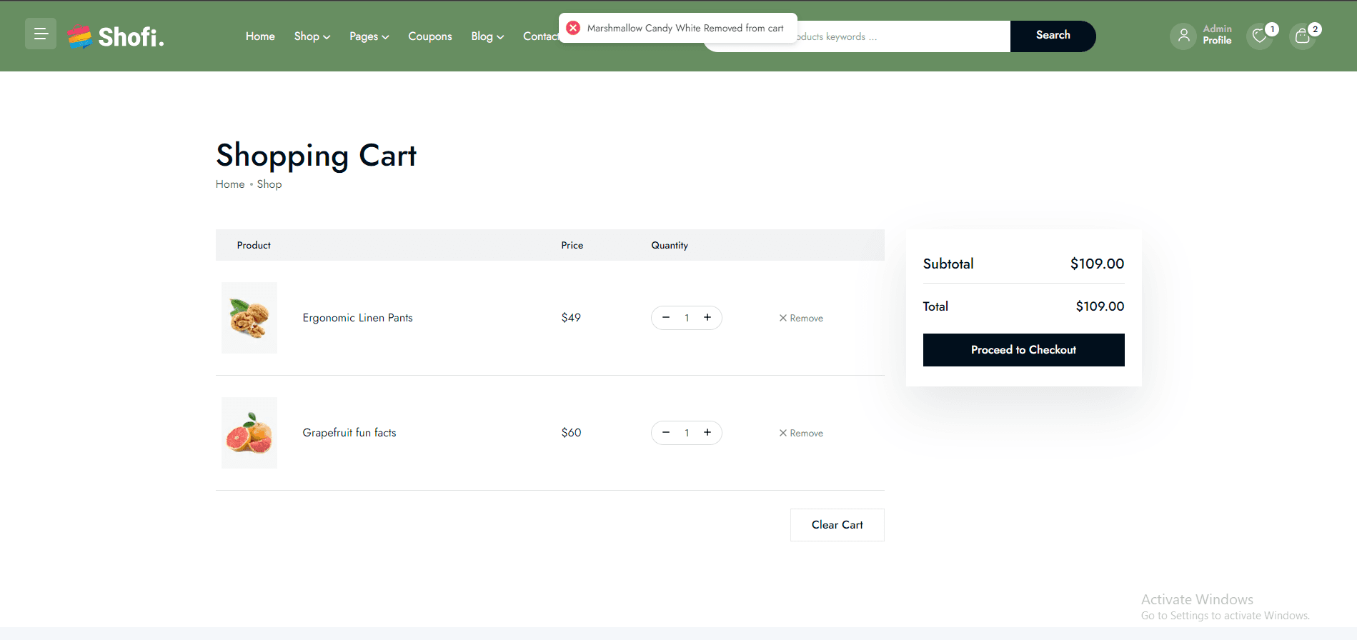This screenshot has height=640, width=1357.
Task: Open the Coupons menu item
Action: pyautogui.click(x=429, y=36)
